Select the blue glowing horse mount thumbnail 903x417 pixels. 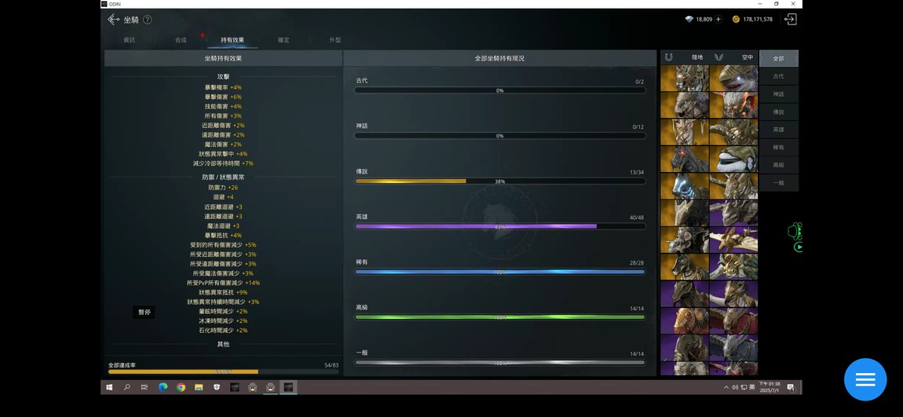point(685,186)
